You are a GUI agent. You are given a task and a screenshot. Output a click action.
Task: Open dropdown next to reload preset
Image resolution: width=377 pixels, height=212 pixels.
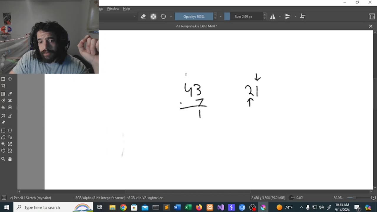tap(171, 16)
